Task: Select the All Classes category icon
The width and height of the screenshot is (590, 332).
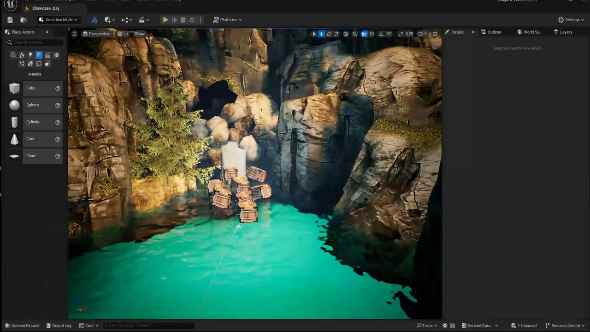Action: (47, 64)
